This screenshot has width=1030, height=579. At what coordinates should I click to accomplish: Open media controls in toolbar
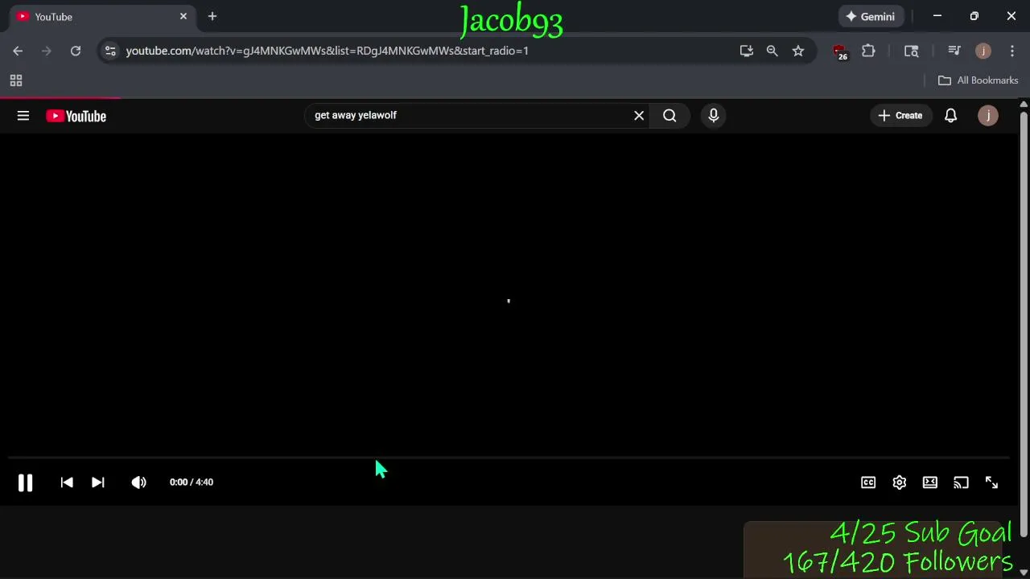954,51
